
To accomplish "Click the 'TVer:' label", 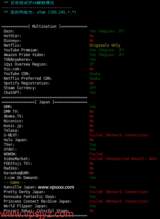I will [x=9, y=145].
